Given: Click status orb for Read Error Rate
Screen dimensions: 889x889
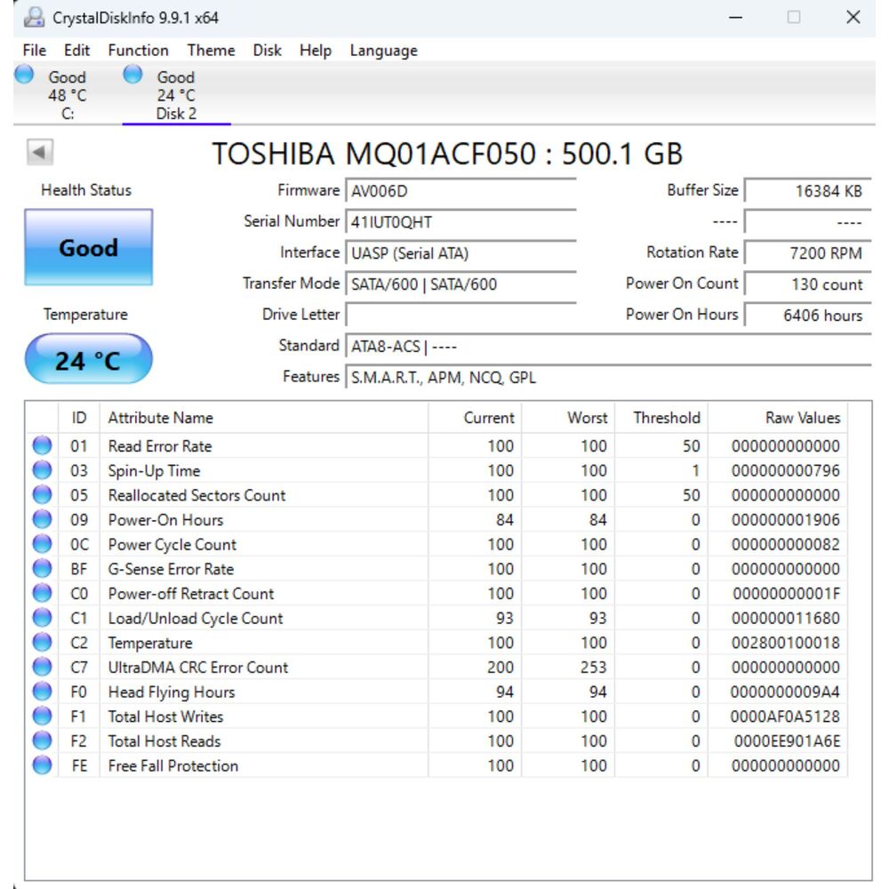Looking at the screenshot, I should 42,445.
